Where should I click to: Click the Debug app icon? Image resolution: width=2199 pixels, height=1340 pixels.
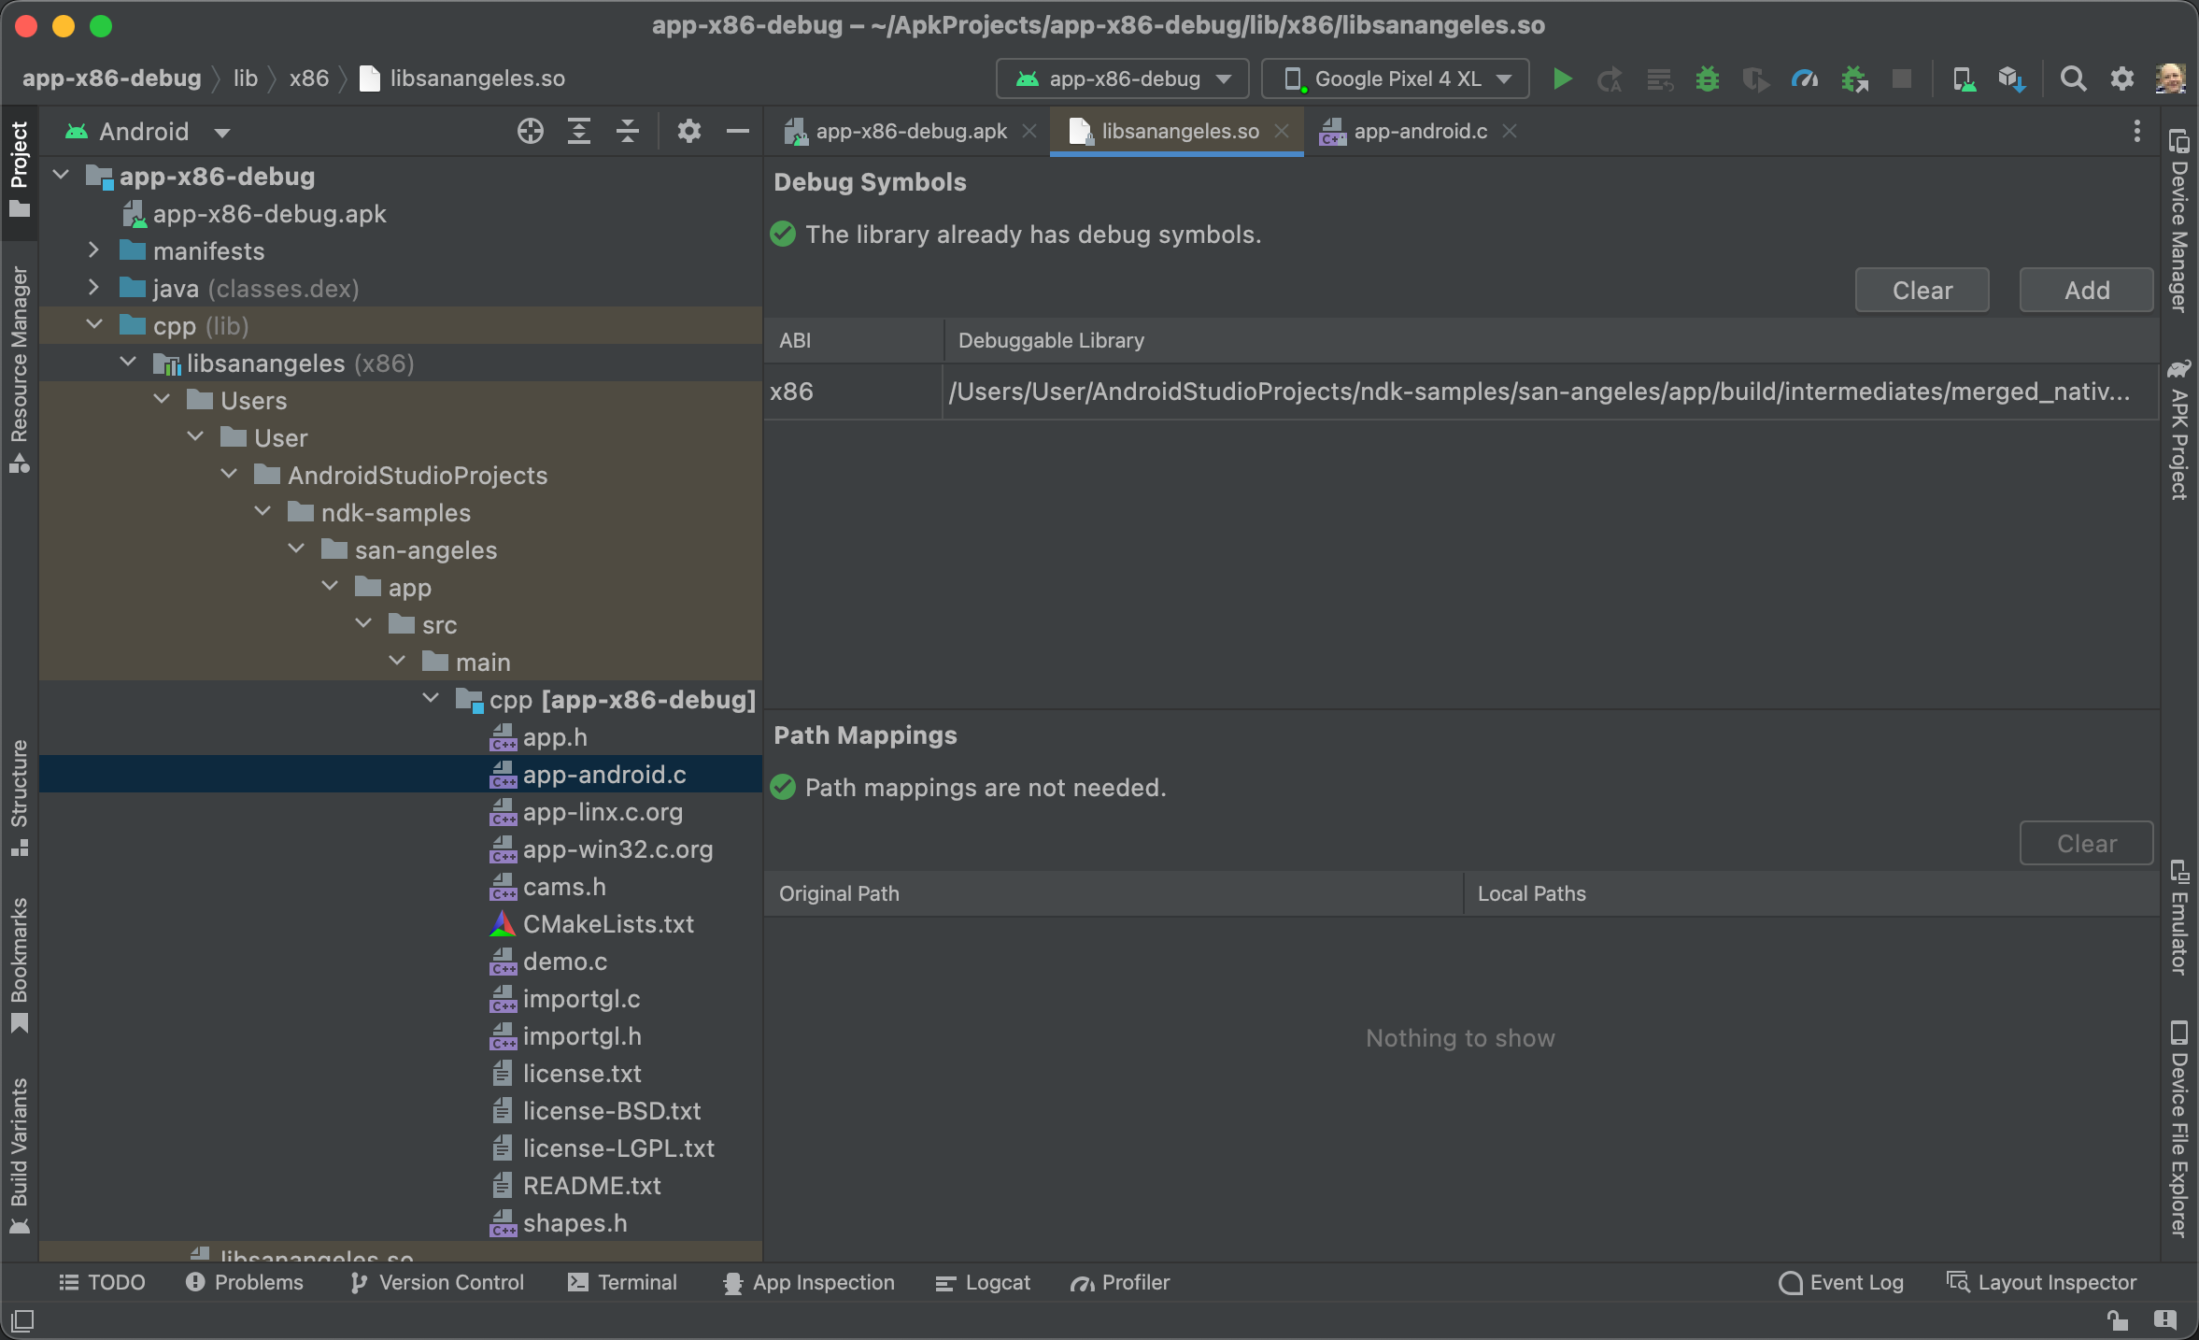pyautogui.click(x=1709, y=77)
